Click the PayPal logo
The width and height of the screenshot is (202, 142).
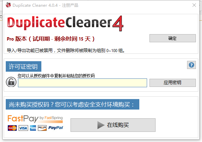point(56,128)
